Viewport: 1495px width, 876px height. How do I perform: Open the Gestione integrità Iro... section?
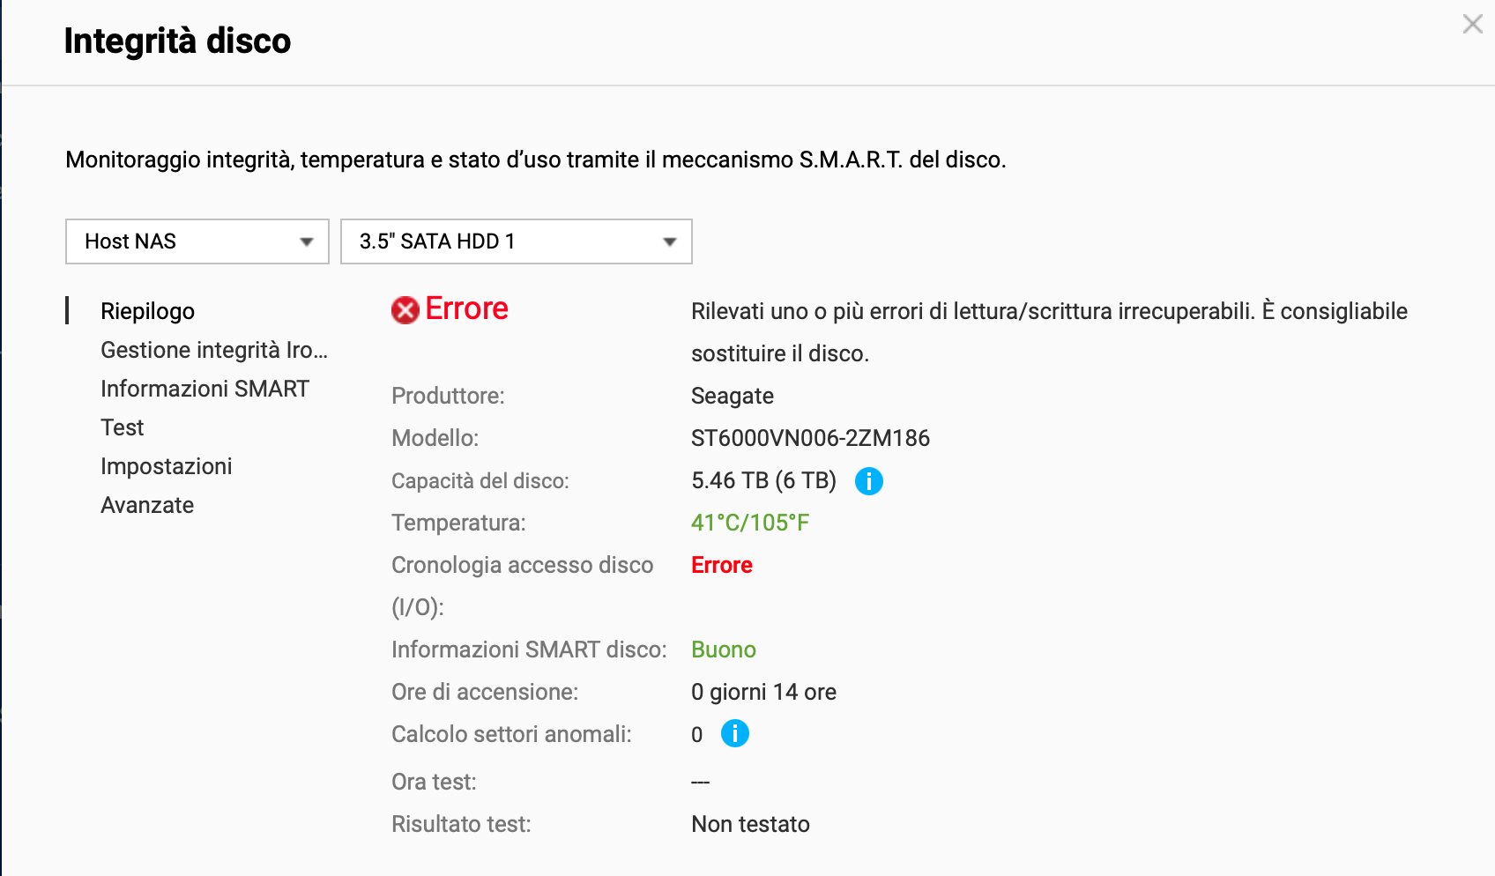pyautogui.click(x=213, y=350)
